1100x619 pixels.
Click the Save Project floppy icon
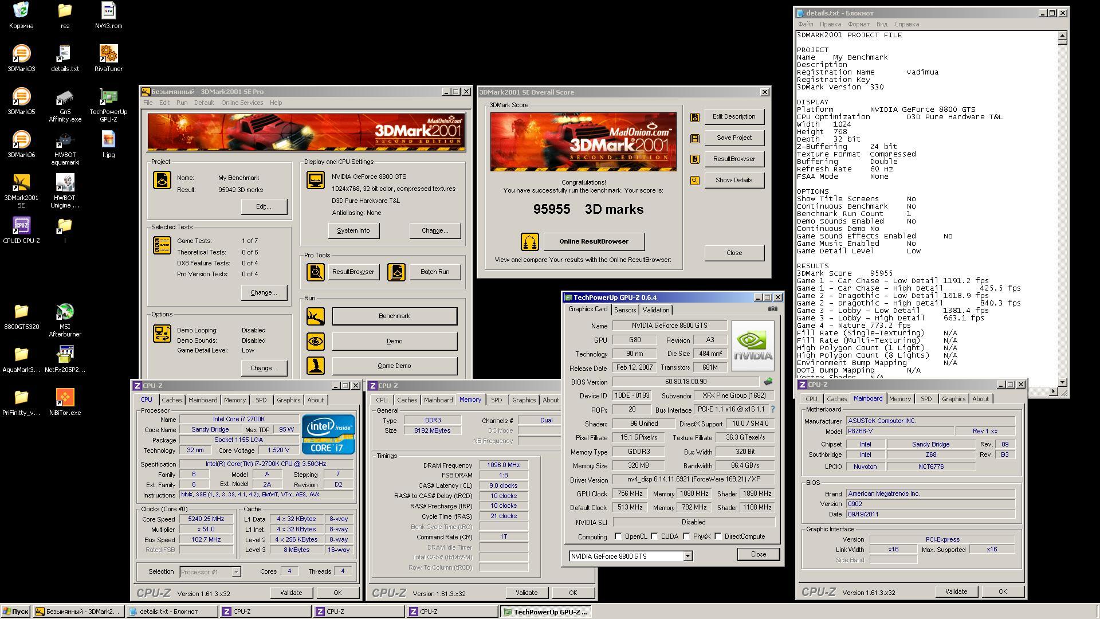pos(695,138)
